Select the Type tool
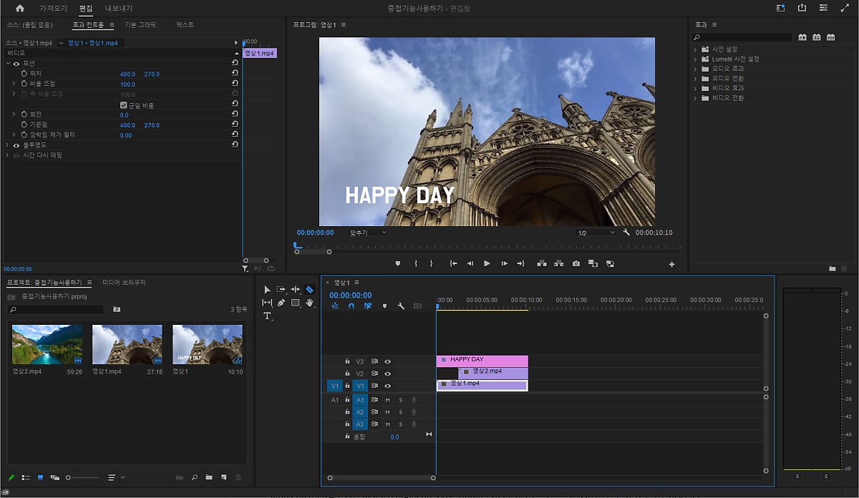The width and height of the screenshot is (859, 498). pyautogui.click(x=267, y=316)
